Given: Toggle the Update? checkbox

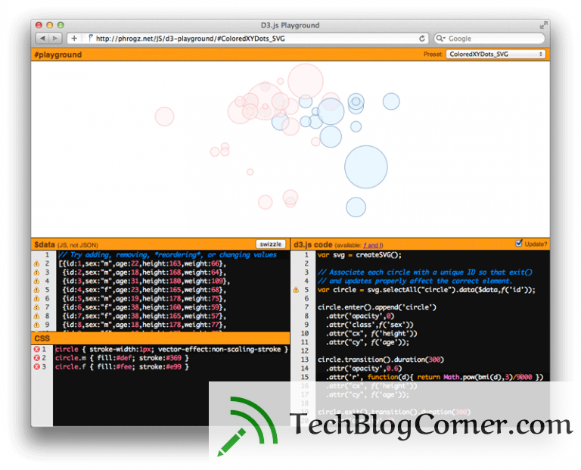Looking at the screenshot, I should click(x=519, y=243).
